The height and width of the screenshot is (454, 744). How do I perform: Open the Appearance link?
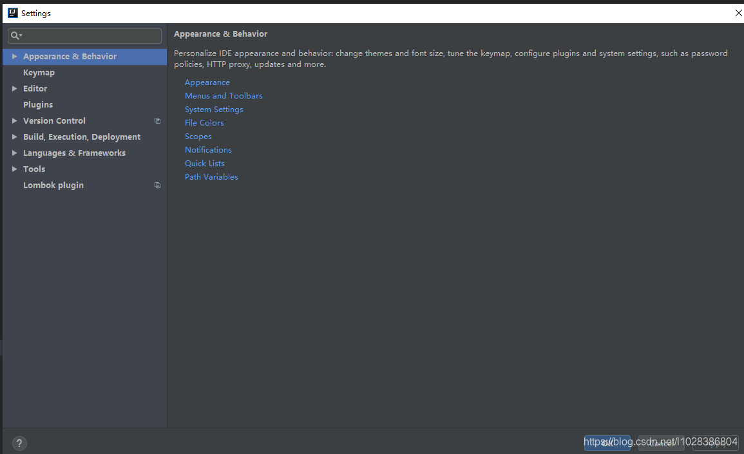(207, 82)
